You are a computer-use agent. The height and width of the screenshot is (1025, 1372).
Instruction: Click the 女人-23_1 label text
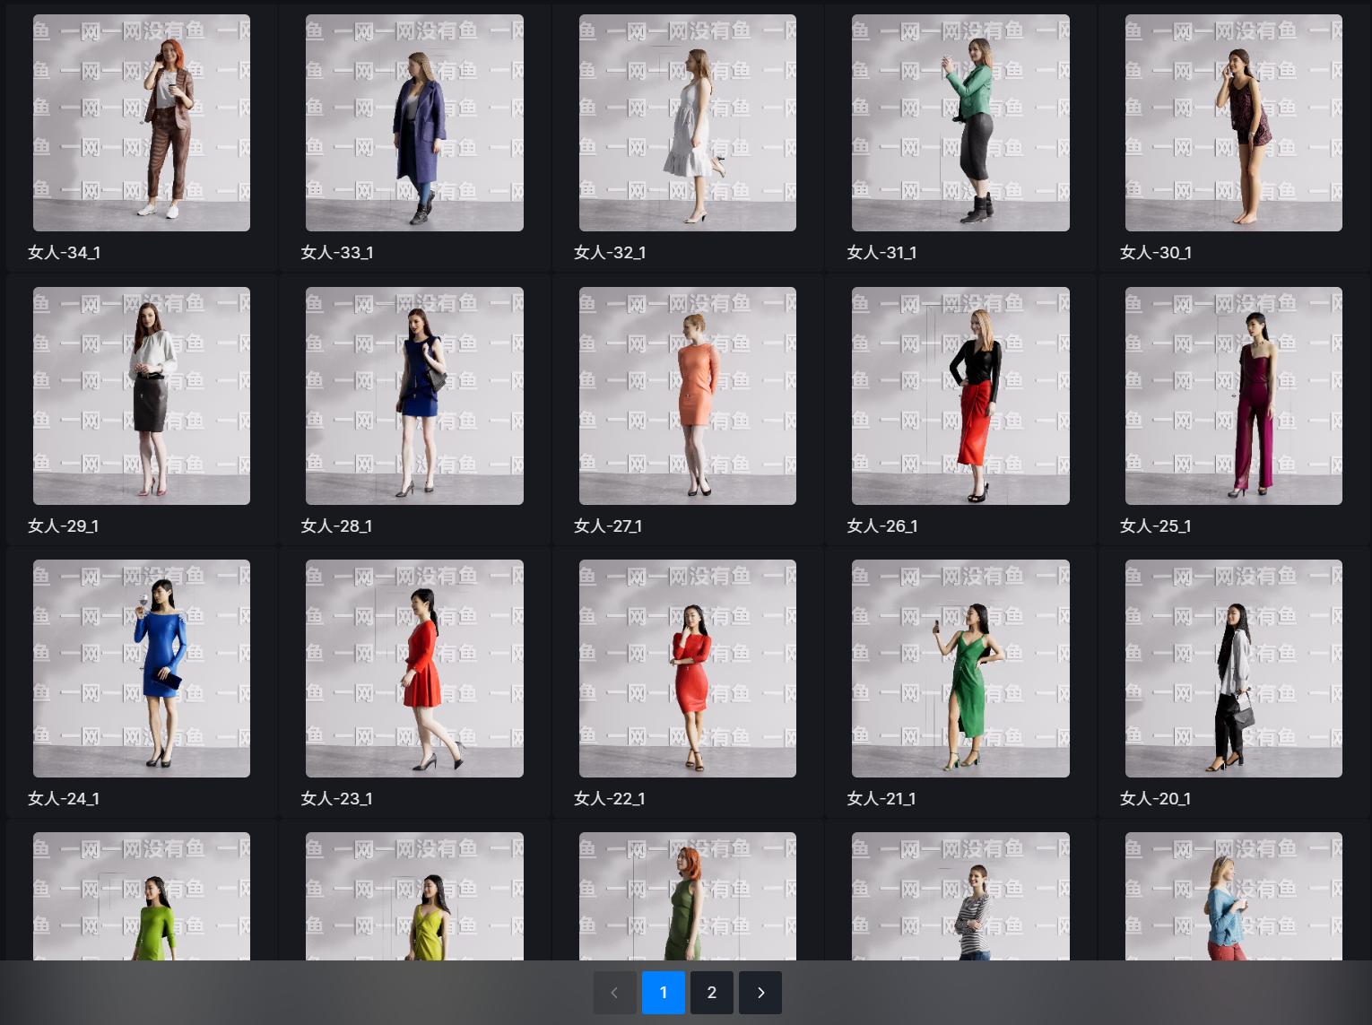point(337,798)
